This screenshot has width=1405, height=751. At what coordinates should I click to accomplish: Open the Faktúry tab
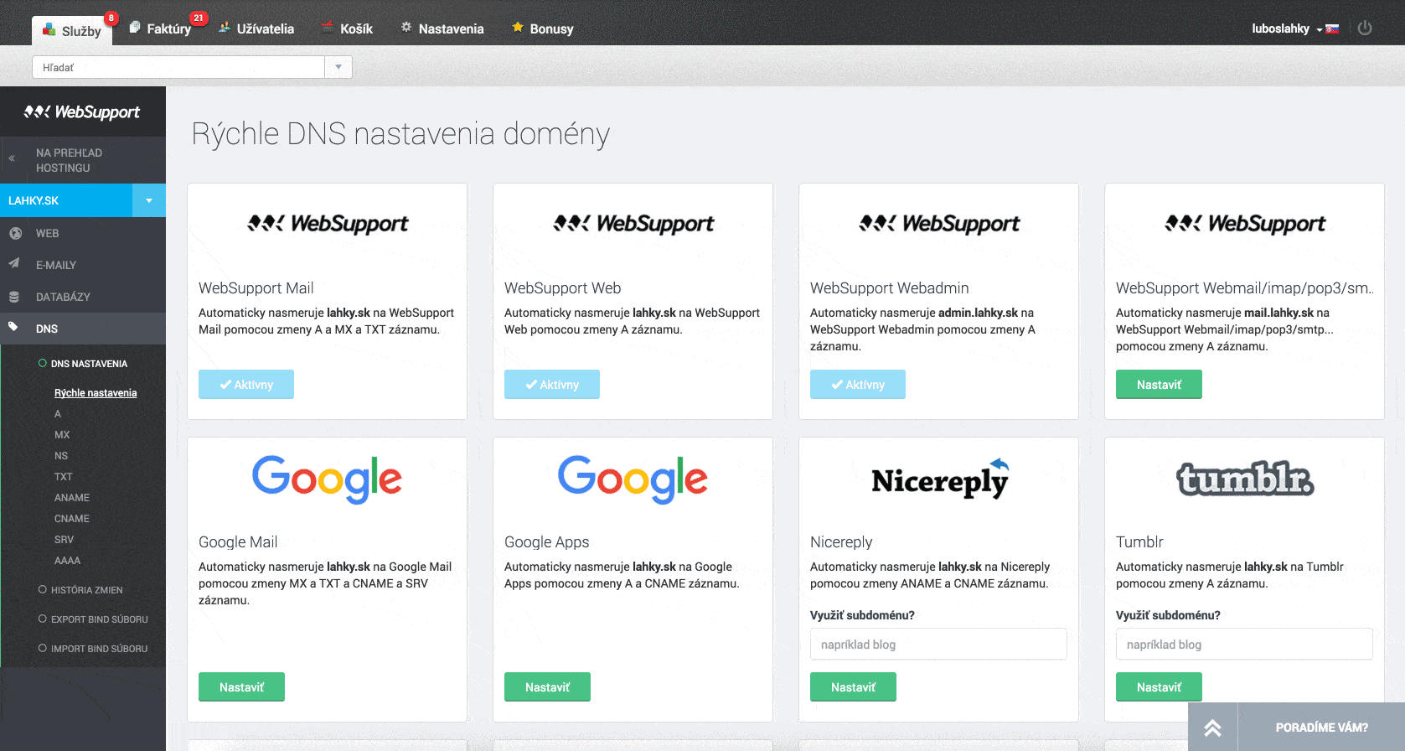coord(161,28)
